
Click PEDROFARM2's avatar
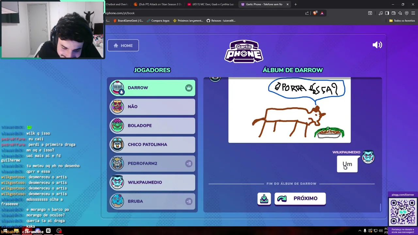pyautogui.click(x=117, y=164)
